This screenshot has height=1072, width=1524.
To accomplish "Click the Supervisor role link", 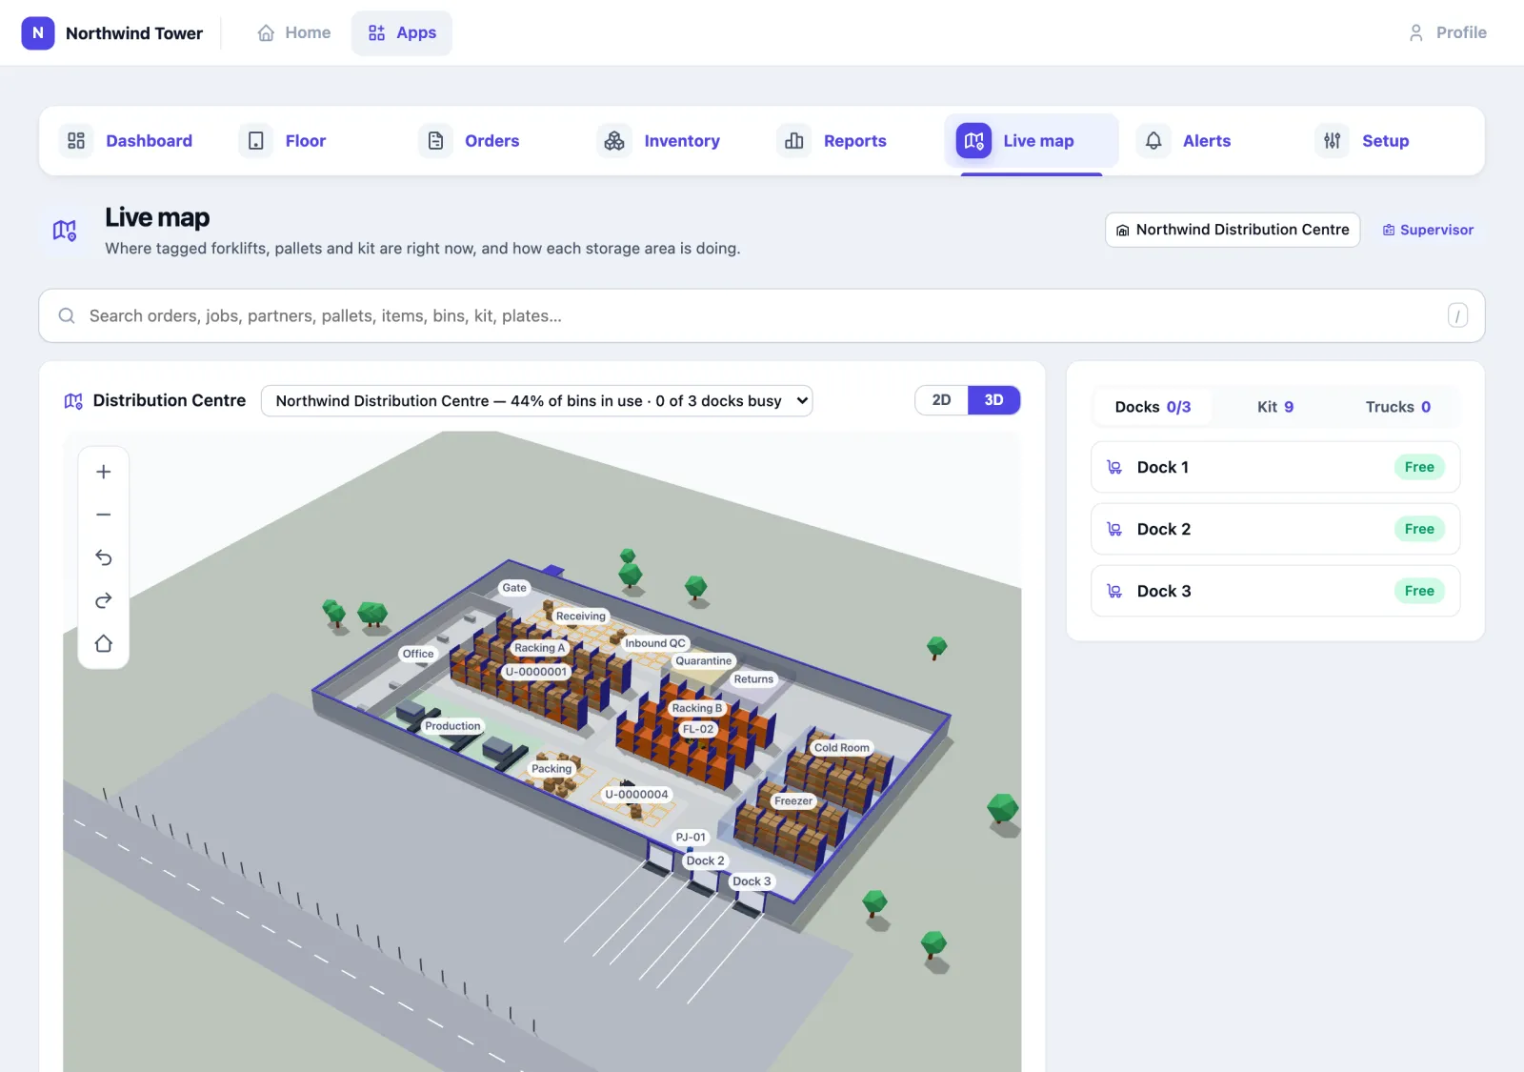I will 1428,230.
